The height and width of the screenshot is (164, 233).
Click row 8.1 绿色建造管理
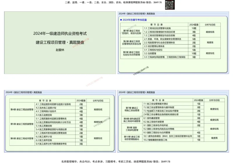168,118
